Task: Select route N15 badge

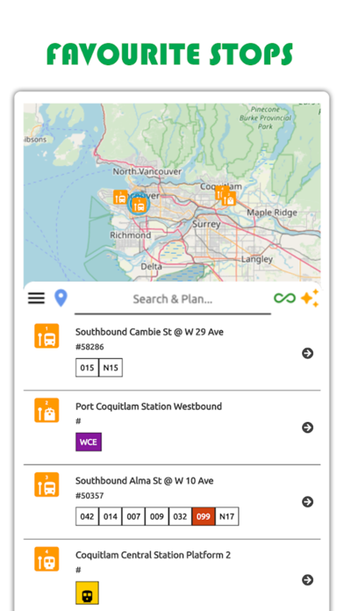Action: (111, 368)
